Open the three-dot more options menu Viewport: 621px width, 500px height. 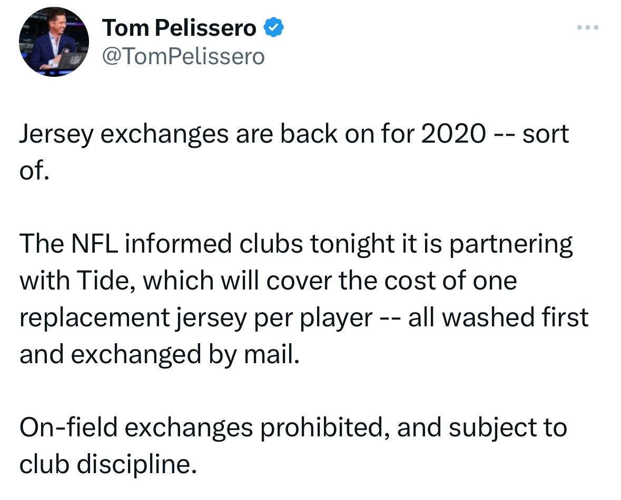coord(588,27)
